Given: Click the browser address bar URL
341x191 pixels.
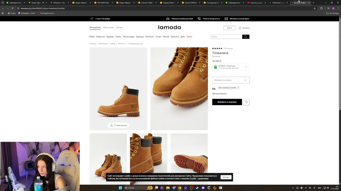Looking at the screenshot, I should tap(43, 8).
